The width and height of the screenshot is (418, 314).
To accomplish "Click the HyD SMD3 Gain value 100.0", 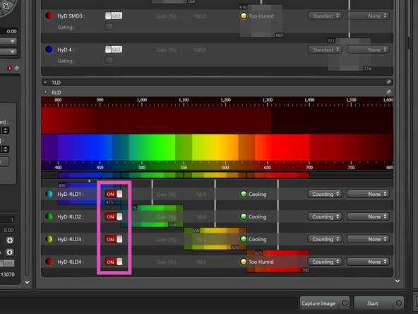I will tap(200, 16).
